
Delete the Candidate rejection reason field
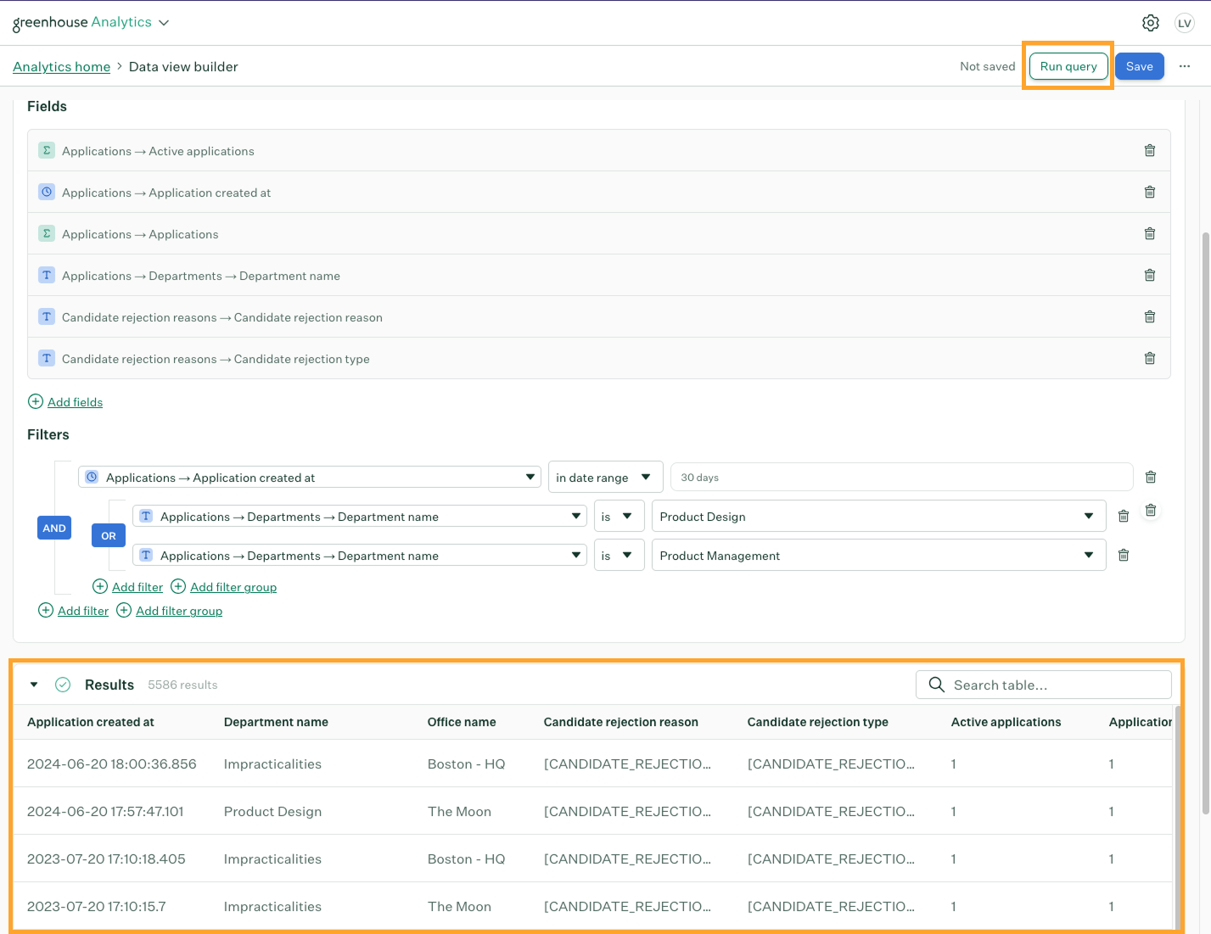1150,316
